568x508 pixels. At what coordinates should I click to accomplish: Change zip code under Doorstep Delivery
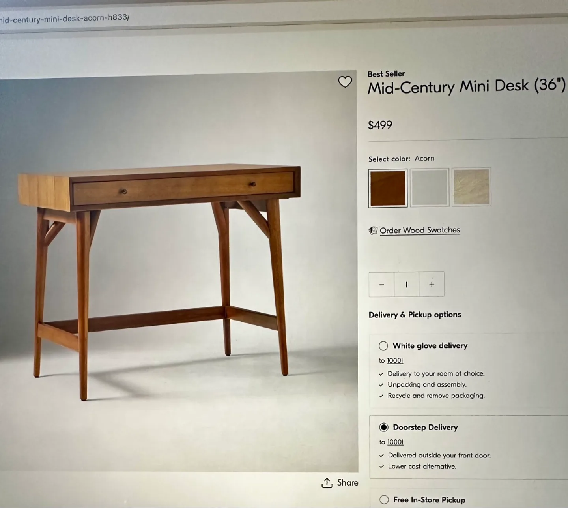pyautogui.click(x=395, y=442)
